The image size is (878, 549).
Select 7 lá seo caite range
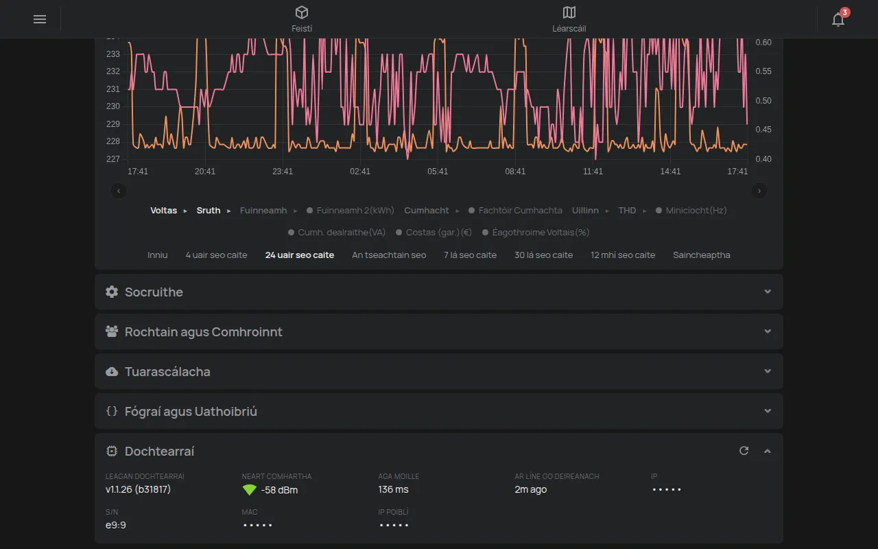[470, 255]
